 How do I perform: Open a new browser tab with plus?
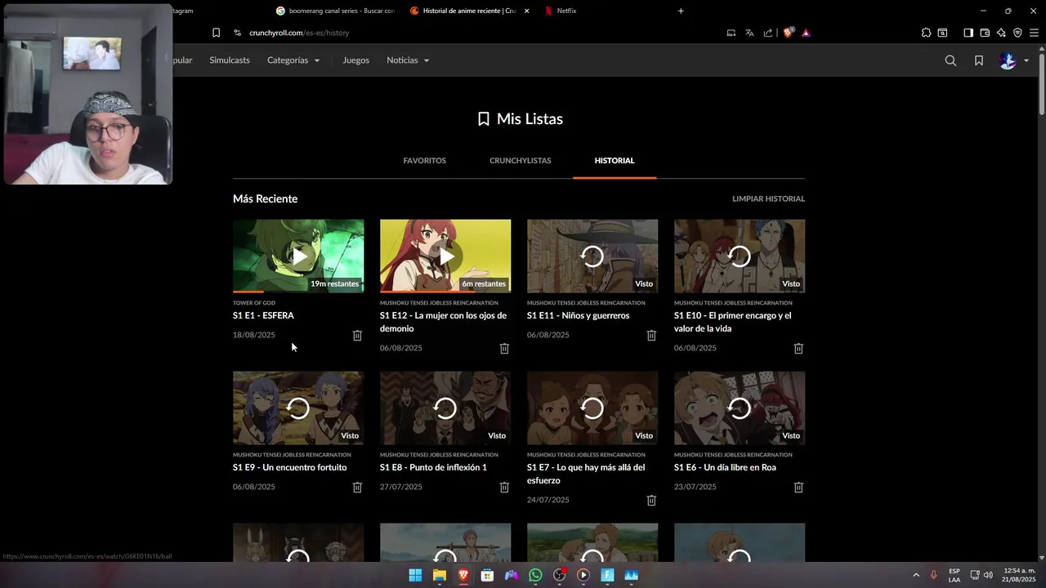pyautogui.click(x=681, y=11)
